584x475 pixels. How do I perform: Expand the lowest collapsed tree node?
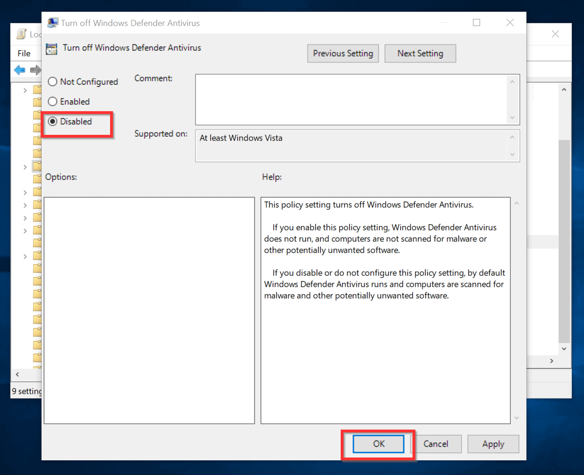click(25, 256)
